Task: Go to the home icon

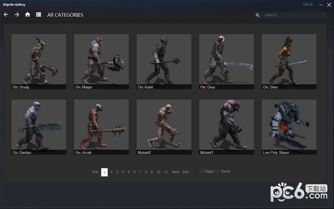Action: [27, 14]
